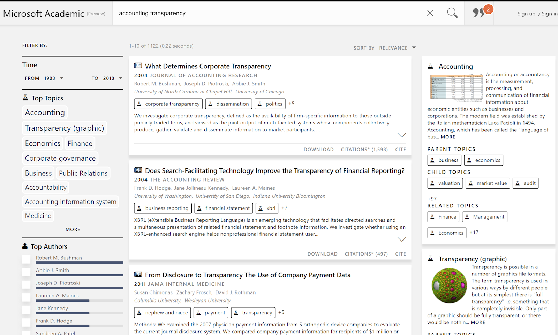
Task: Click Frank D. Hodge relevance bar
Action: pyautogui.click(x=80, y=326)
